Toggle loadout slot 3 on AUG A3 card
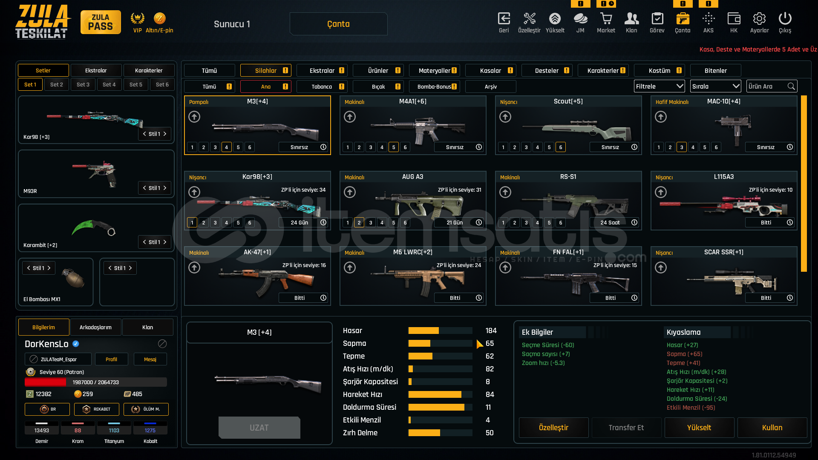This screenshot has height=460, width=818. pyautogui.click(x=371, y=223)
